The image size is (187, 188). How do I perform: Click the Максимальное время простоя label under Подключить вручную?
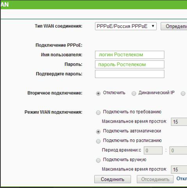point(134,169)
